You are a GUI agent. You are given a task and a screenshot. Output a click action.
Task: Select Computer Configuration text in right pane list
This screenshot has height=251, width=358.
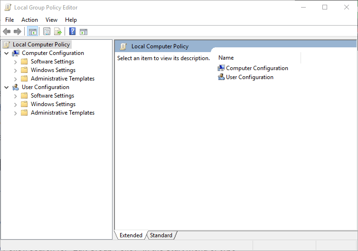click(257, 68)
